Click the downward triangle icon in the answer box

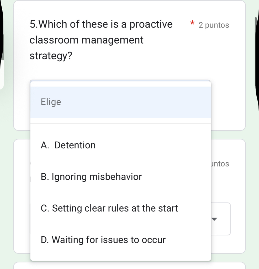point(214,219)
